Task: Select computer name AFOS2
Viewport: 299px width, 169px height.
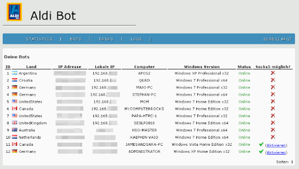Action: [x=144, y=73]
